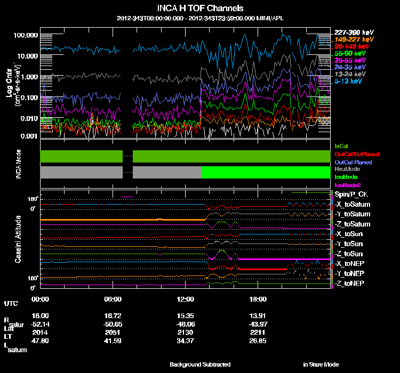Click the Spin/P_CK attitude label

point(350,194)
